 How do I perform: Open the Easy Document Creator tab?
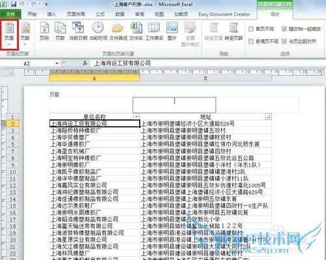224,14
